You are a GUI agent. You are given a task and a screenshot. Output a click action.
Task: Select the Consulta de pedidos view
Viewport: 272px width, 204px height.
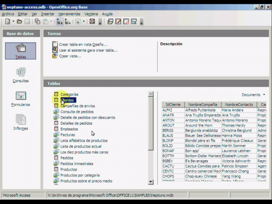[x=77, y=112]
